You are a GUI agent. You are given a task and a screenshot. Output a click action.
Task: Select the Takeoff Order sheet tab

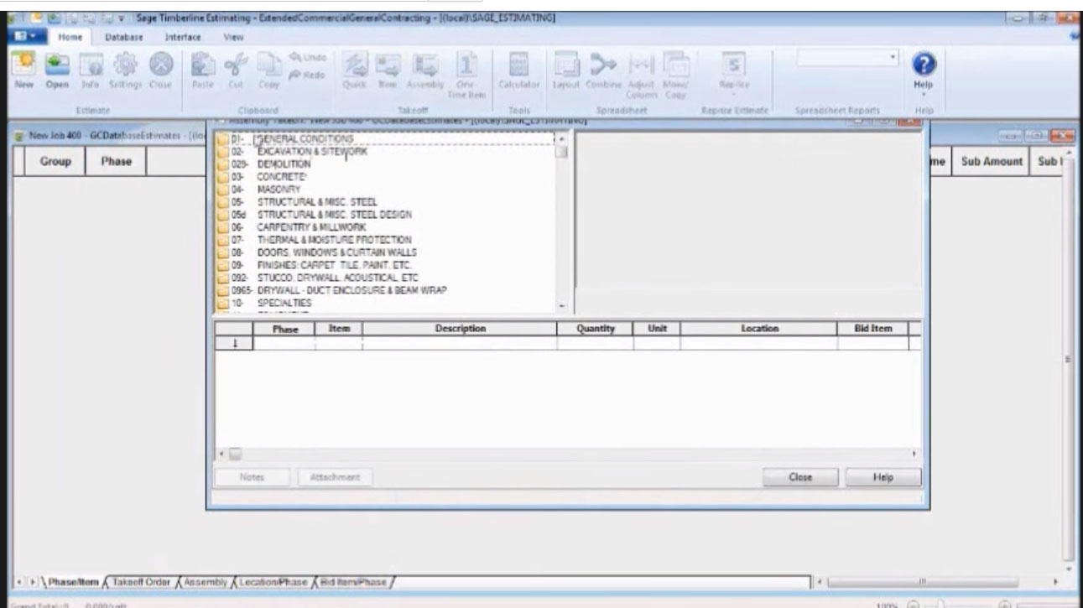(141, 580)
